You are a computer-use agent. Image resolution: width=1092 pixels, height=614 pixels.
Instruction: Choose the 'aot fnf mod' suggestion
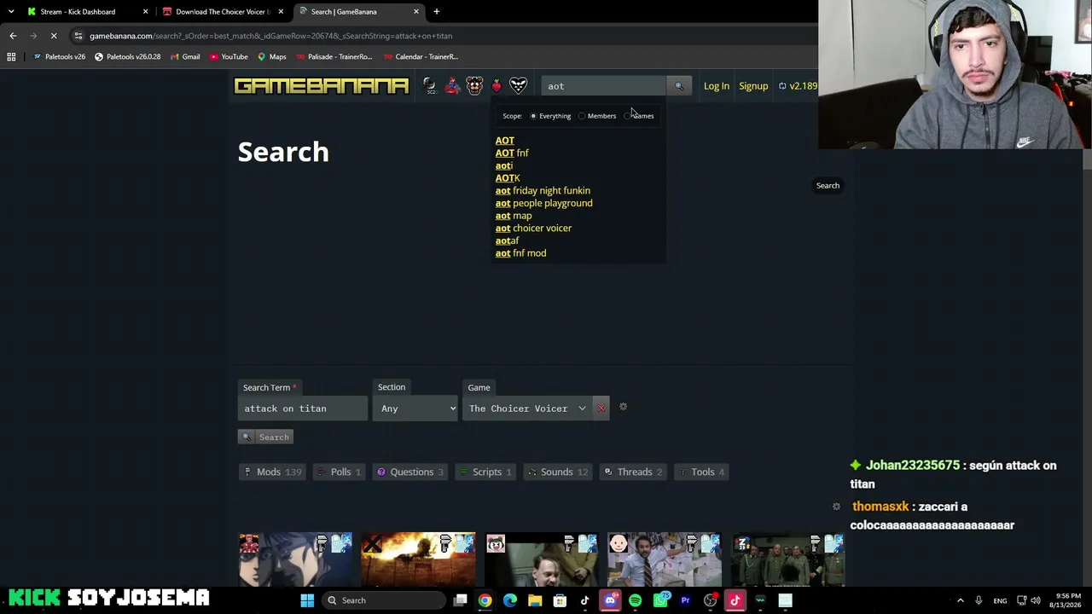click(x=520, y=253)
